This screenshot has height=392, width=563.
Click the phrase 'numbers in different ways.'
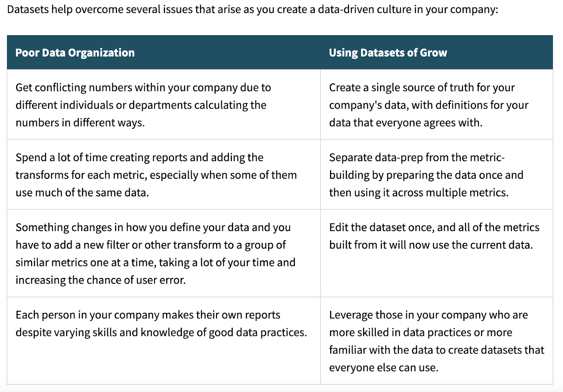[x=80, y=122]
